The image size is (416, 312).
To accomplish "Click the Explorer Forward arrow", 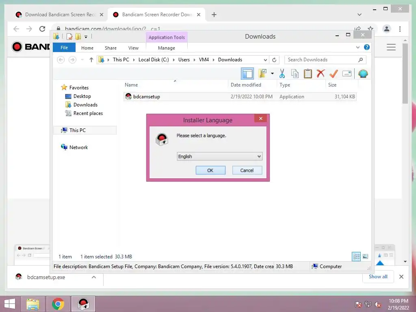I will (x=72, y=60).
